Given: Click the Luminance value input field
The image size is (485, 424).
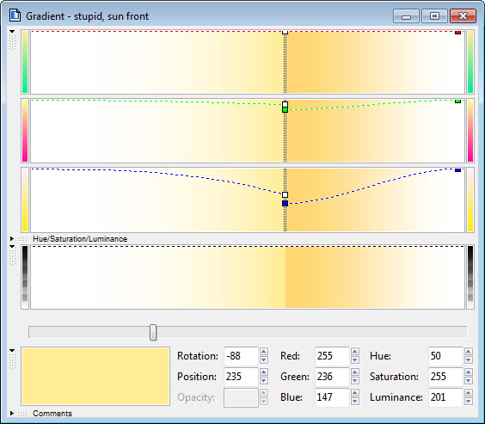Looking at the screenshot, I should pyautogui.click(x=445, y=397).
